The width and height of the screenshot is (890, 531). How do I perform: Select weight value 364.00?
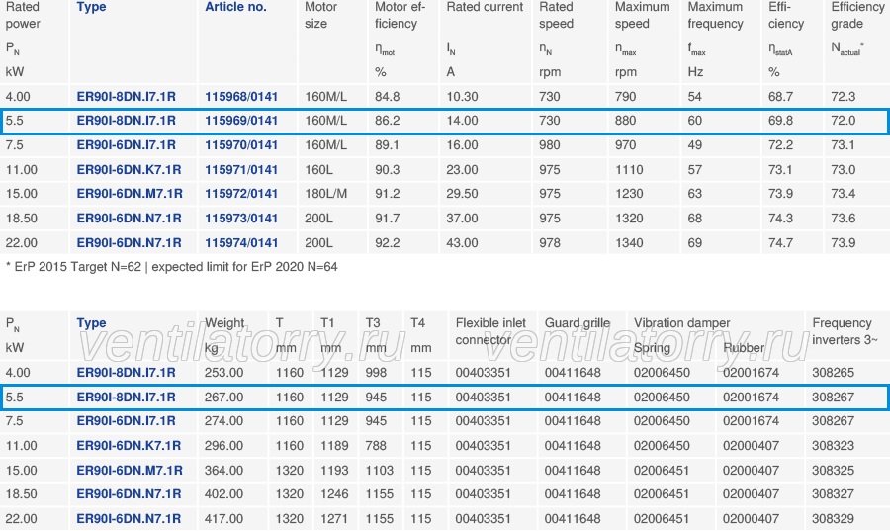click(223, 471)
